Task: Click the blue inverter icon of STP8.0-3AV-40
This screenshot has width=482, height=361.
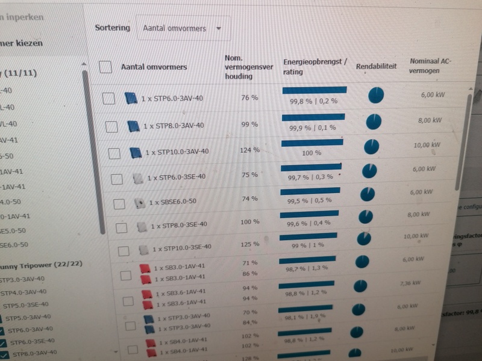Action: tap(133, 126)
